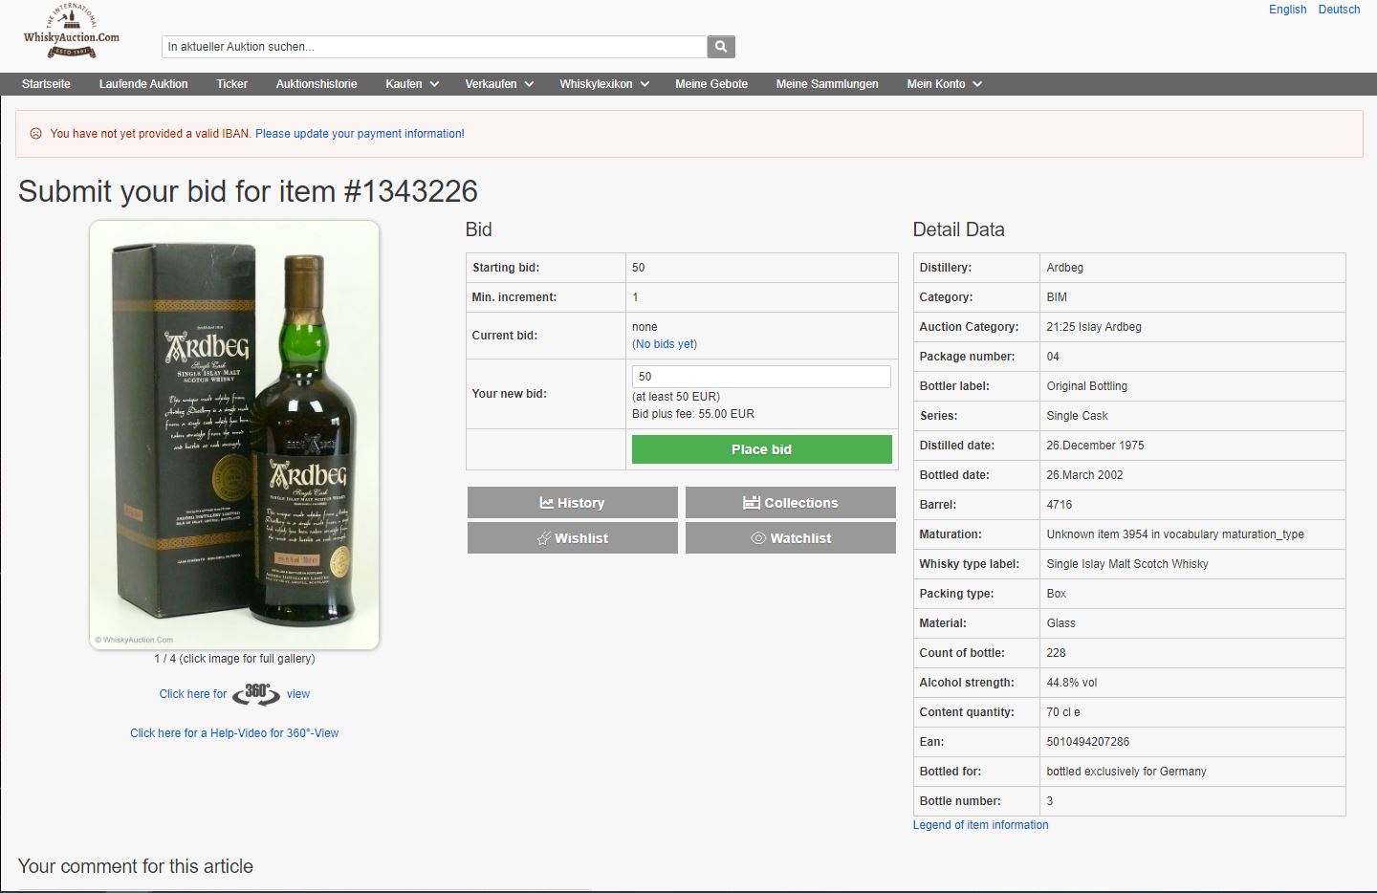Add item to Watchlist
Screen dimensions: 1377x893
(x=790, y=538)
